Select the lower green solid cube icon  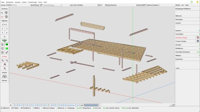7,49
